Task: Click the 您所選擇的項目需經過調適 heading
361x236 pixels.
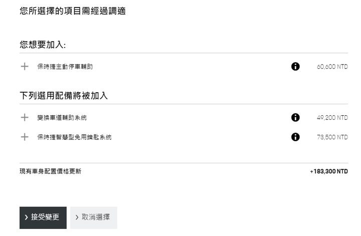Action: click(73, 11)
